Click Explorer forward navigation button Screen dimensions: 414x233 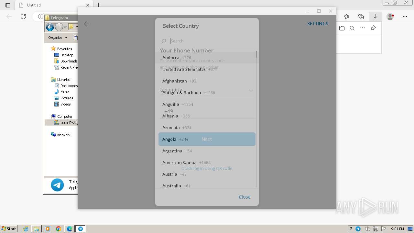59,27
